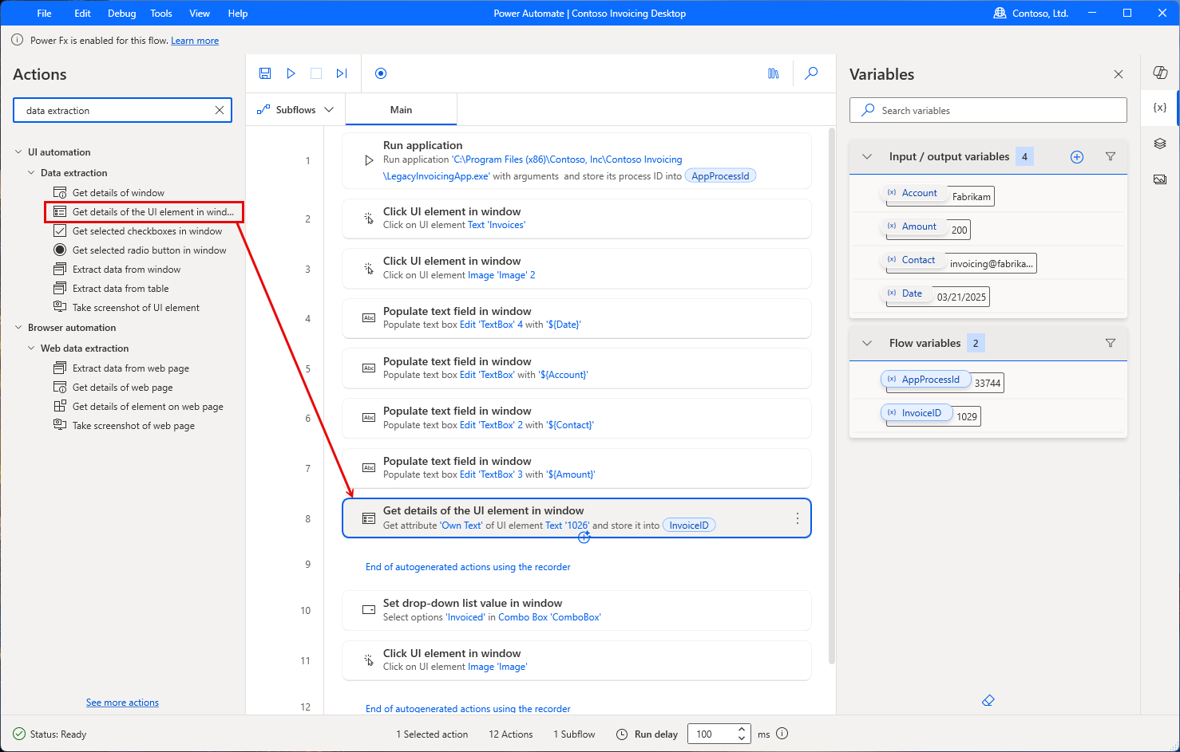Run the flow
Image resolution: width=1180 pixels, height=752 pixels.
[x=291, y=73]
